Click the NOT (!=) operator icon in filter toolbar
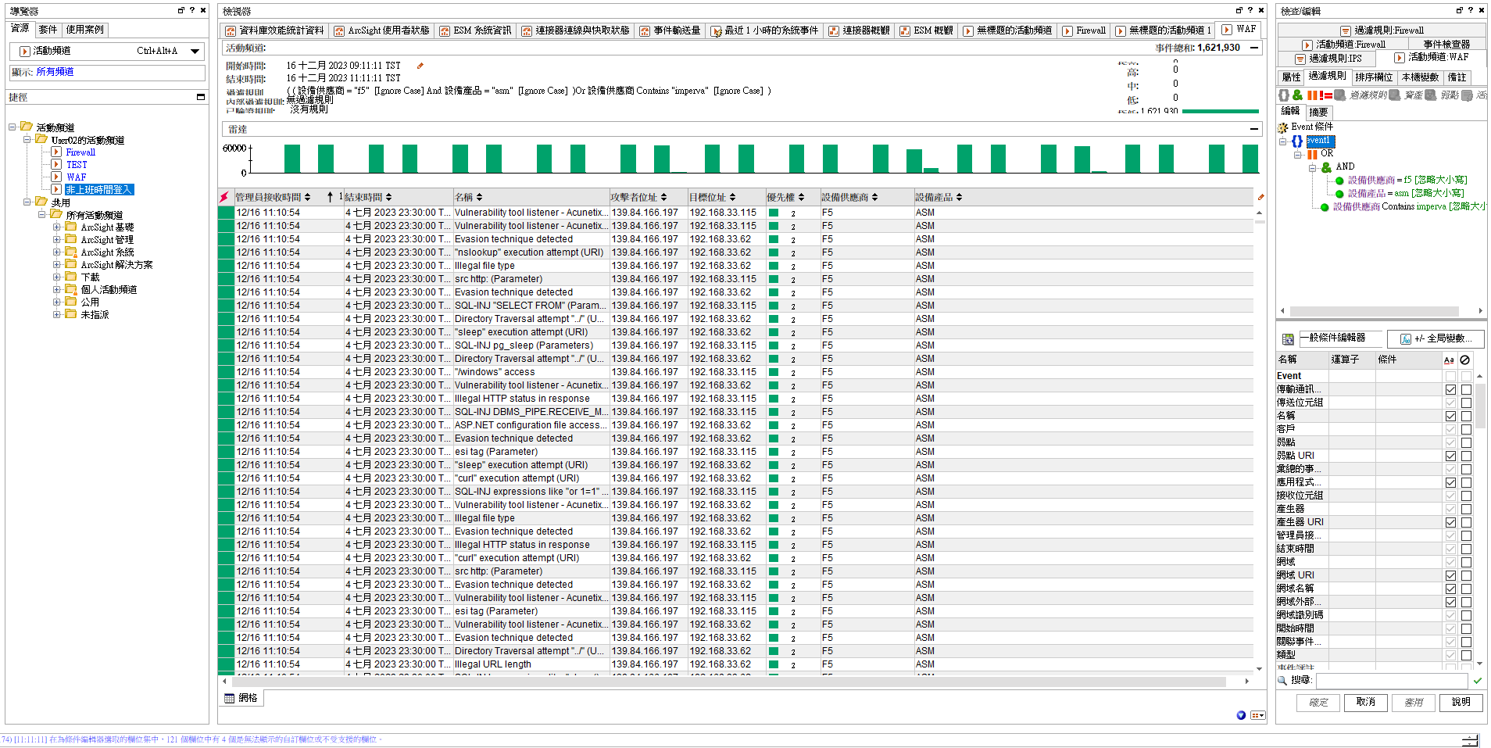The width and height of the screenshot is (1491, 748). pos(1325,95)
